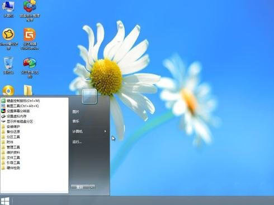Open the Ghost backup restore desktop icon
Image resolution: width=274 pixels, height=205 pixels.
click(x=8, y=38)
